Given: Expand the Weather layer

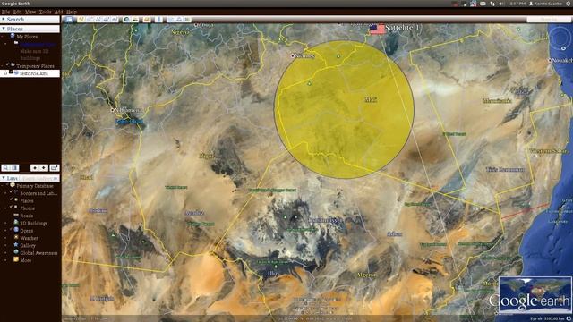Looking at the screenshot, I should pos(5,238).
